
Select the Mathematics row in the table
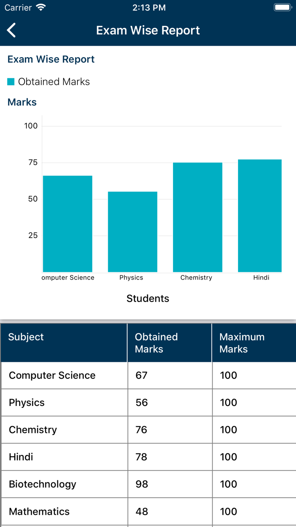63,511
